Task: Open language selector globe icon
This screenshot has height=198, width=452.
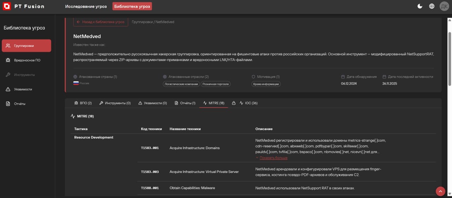Action: point(432,6)
